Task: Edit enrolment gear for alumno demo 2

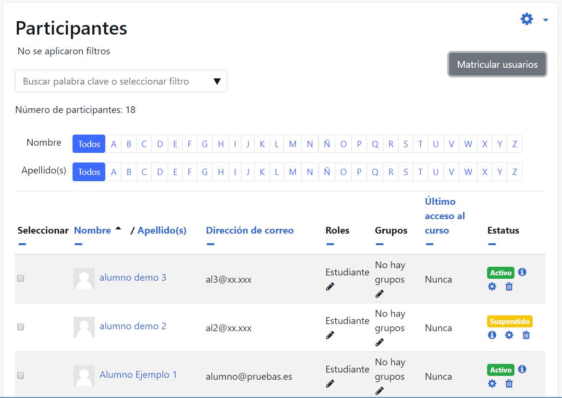Action: 509,335
